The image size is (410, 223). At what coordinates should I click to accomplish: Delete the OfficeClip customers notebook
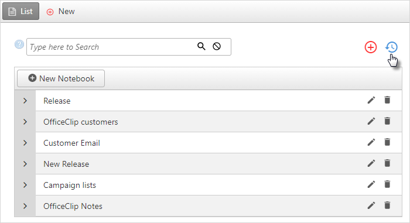click(x=387, y=121)
